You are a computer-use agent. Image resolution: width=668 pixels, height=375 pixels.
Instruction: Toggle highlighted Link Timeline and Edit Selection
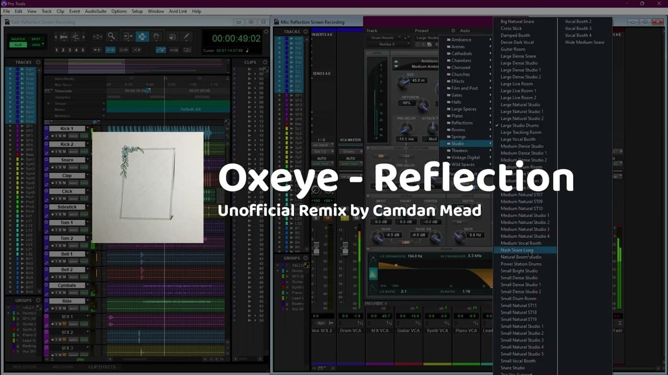pyautogui.click(x=110, y=50)
